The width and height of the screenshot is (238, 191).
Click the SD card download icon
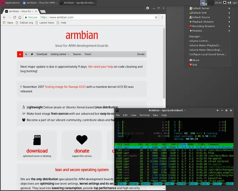[37, 140]
